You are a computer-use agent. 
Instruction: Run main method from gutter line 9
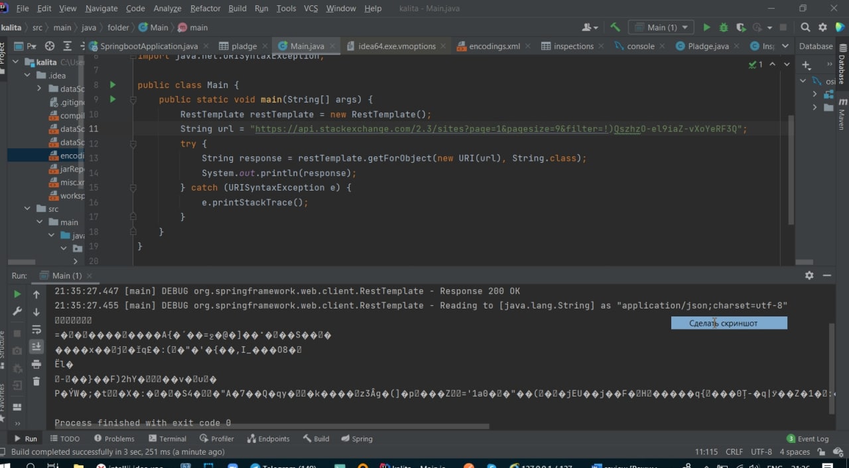click(112, 99)
